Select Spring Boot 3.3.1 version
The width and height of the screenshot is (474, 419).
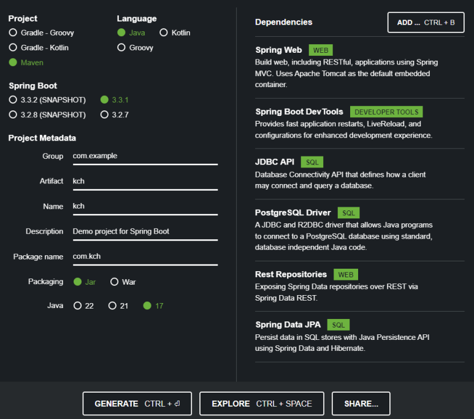point(115,100)
